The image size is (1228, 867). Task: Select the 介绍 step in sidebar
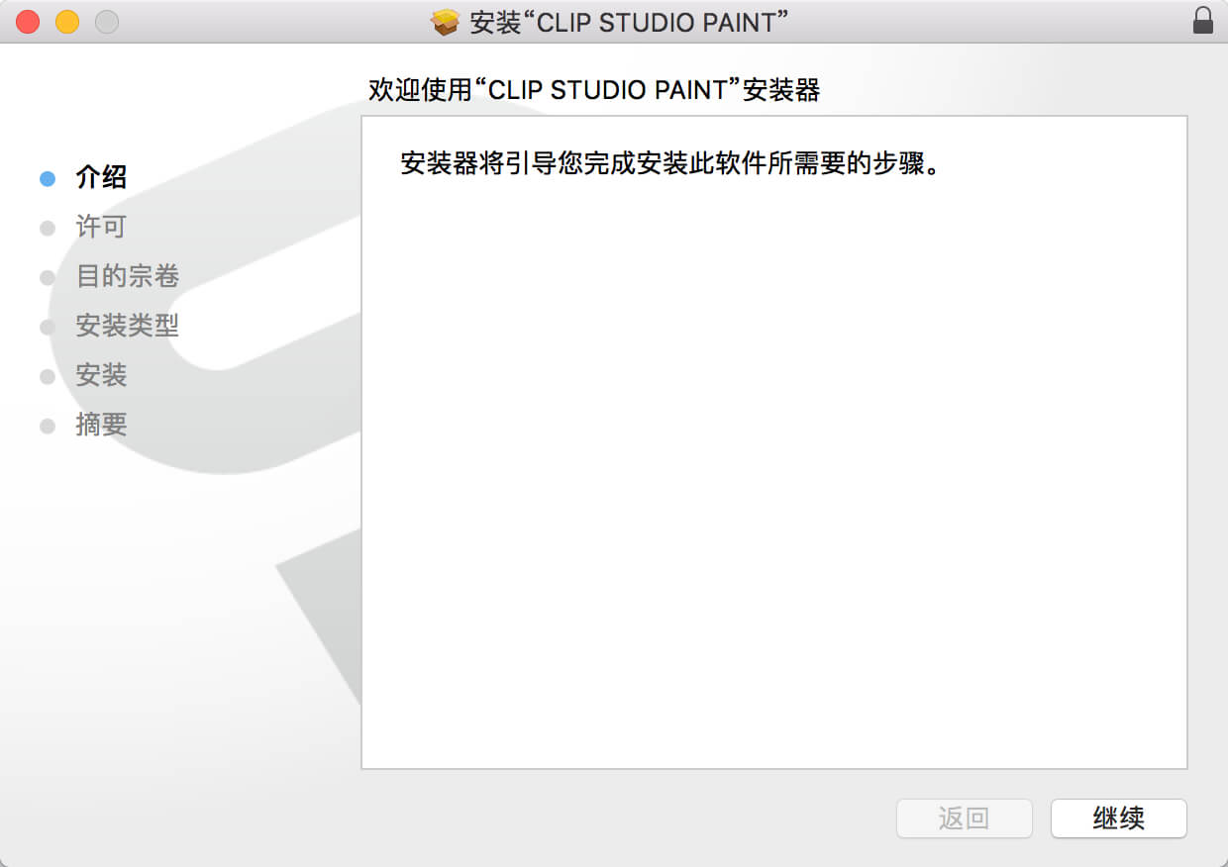pyautogui.click(x=101, y=177)
